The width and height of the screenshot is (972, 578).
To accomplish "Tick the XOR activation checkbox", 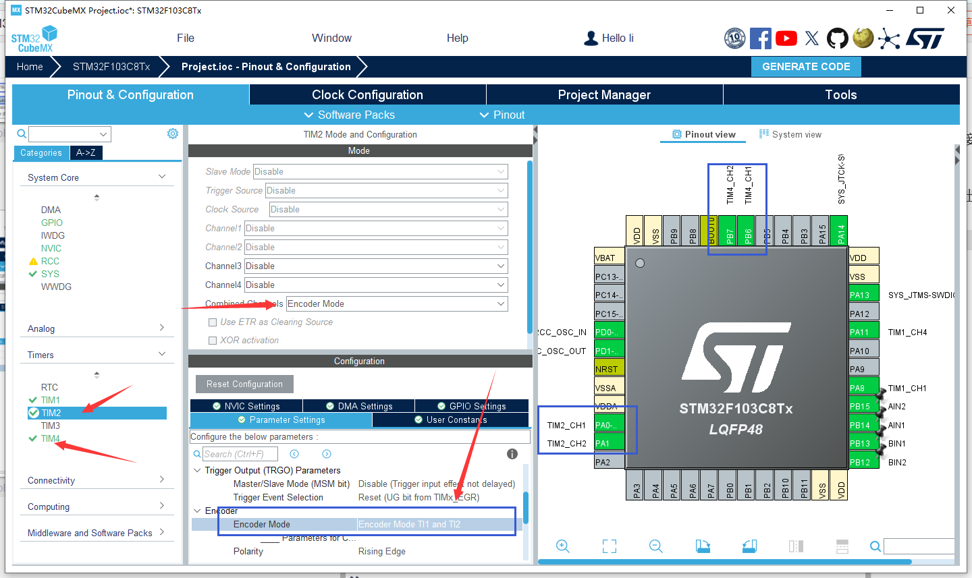I will pyautogui.click(x=213, y=341).
